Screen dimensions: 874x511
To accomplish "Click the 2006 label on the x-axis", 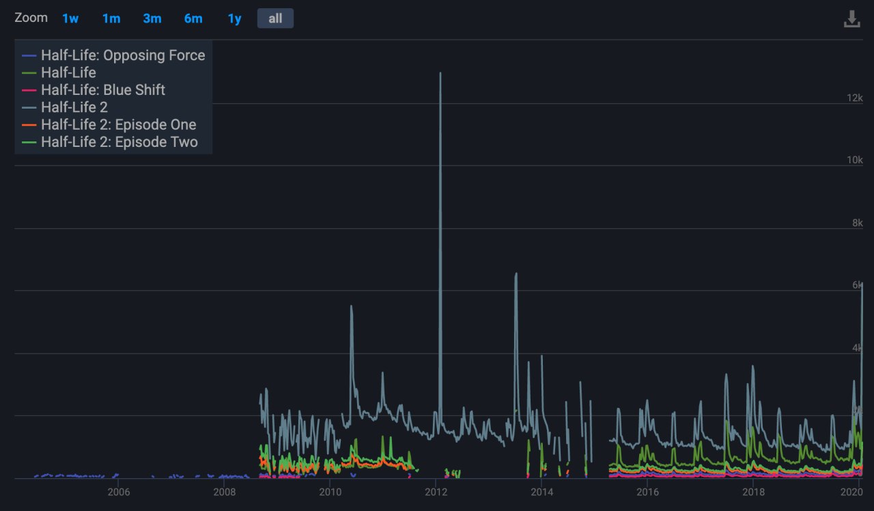I will click(118, 492).
